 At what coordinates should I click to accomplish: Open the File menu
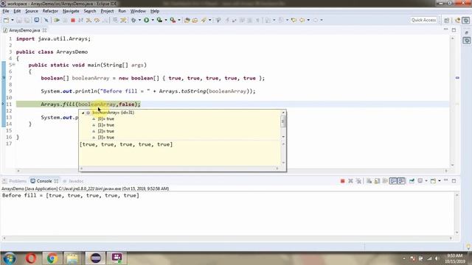(x=6, y=11)
